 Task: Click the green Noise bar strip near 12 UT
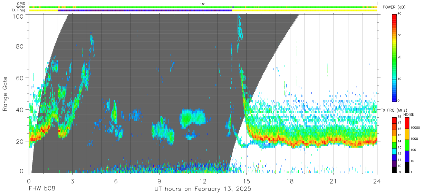coord(203,7)
